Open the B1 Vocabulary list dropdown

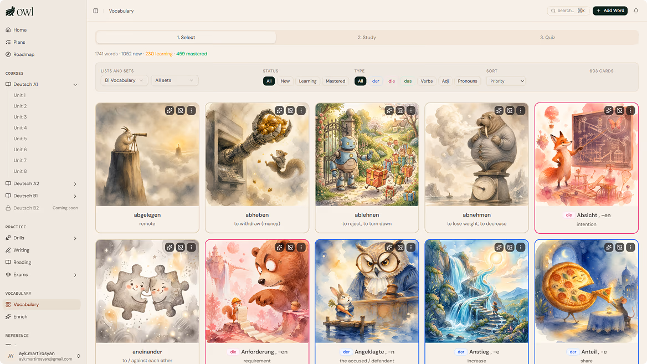click(124, 80)
